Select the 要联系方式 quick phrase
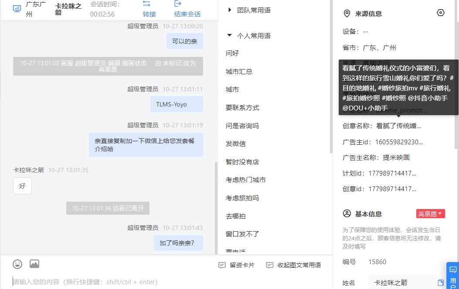Image resolution: width=459 pixels, height=289 pixels. (242, 108)
